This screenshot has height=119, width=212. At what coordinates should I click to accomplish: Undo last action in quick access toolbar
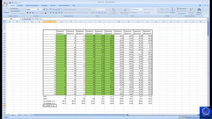[x=13, y=2]
